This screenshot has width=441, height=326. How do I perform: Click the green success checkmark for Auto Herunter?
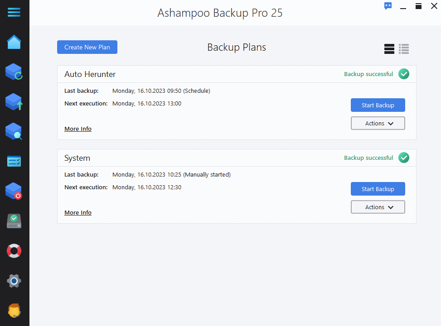click(403, 73)
